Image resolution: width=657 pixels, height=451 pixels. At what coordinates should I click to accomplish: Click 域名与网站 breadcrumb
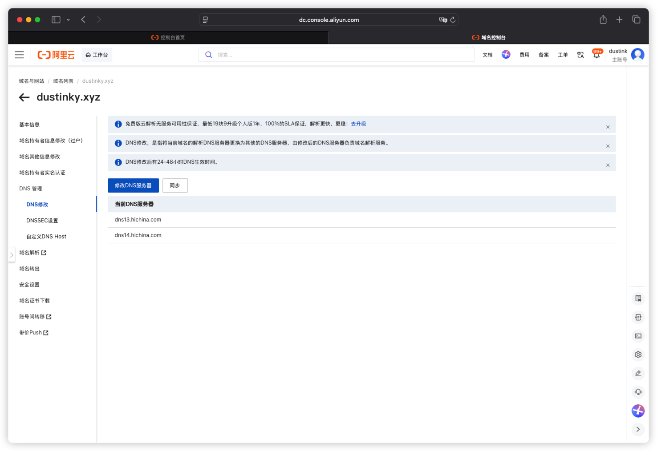pos(32,81)
